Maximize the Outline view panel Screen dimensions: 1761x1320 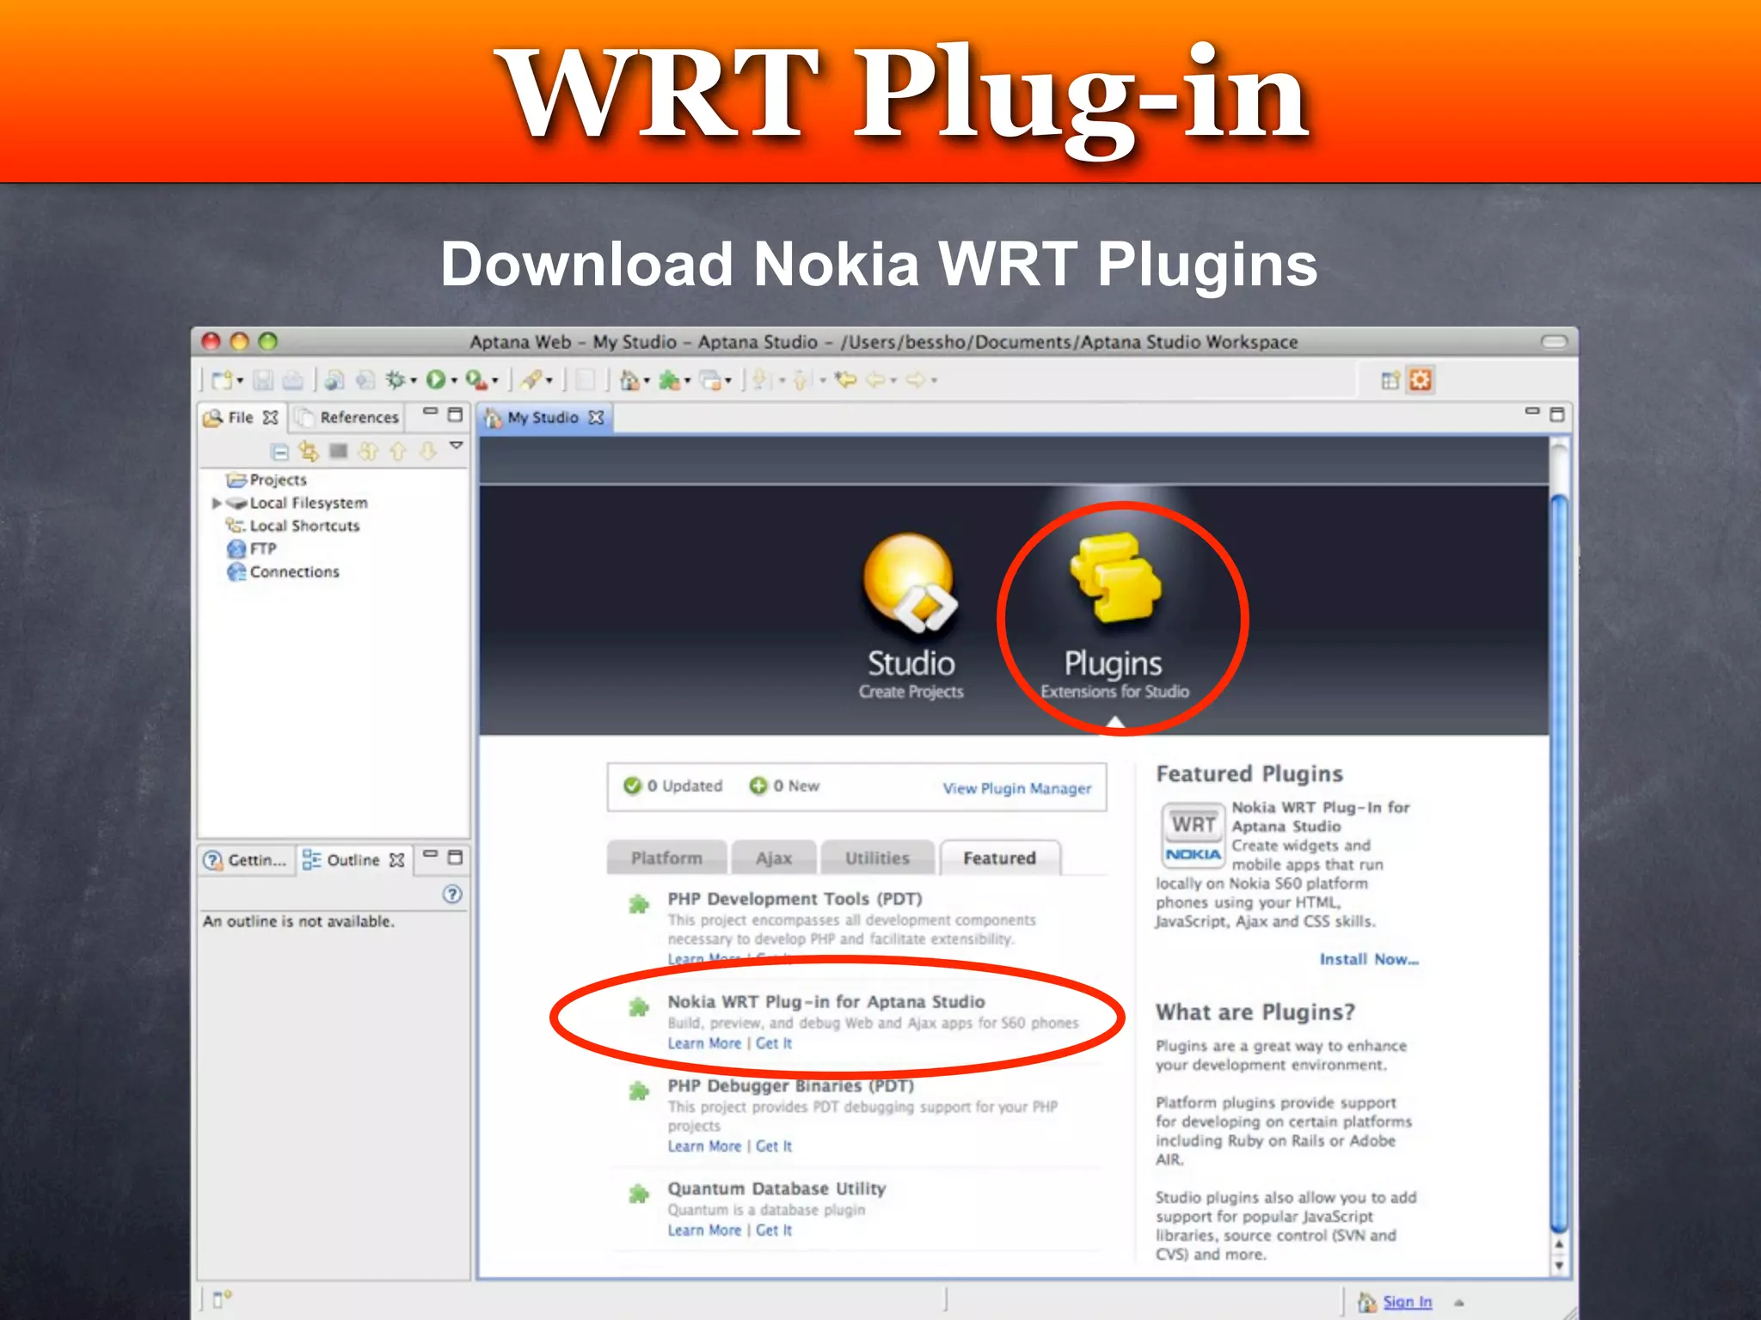pyautogui.click(x=456, y=857)
